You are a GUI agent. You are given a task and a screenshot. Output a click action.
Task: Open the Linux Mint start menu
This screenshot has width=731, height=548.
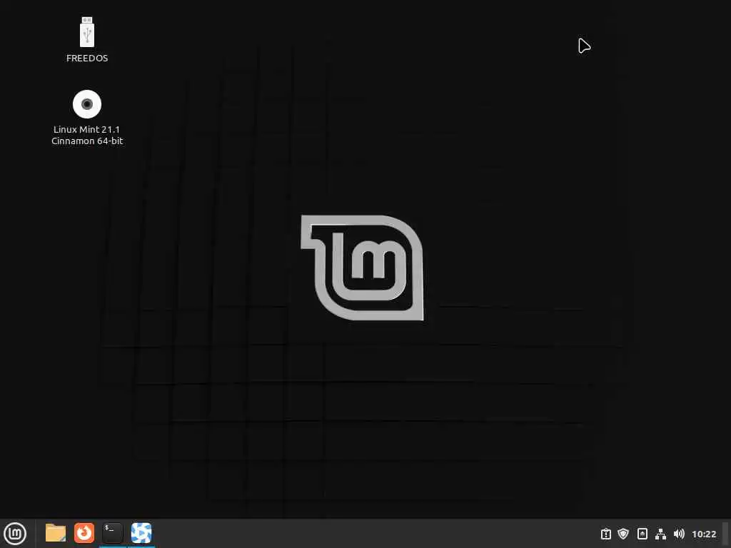(x=15, y=533)
